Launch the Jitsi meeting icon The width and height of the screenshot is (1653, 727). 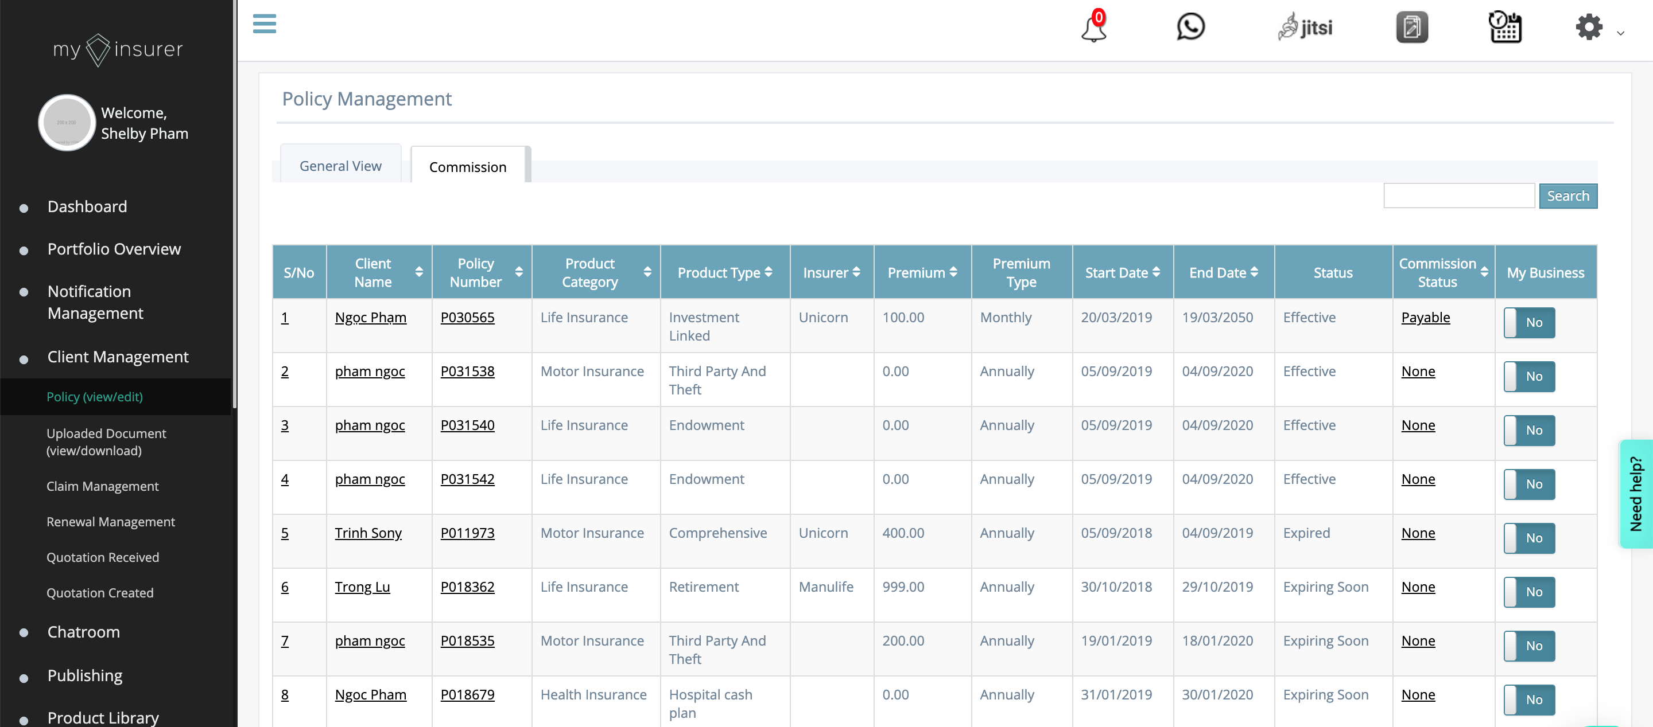point(1305,28)
